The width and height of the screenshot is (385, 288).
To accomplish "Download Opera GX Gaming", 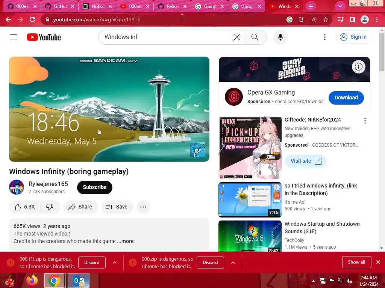I will 346,98.
